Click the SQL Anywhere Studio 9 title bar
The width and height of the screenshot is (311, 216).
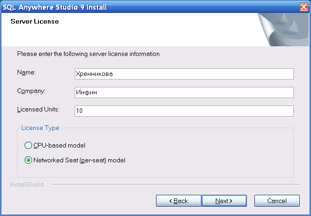tap(139, 6)
